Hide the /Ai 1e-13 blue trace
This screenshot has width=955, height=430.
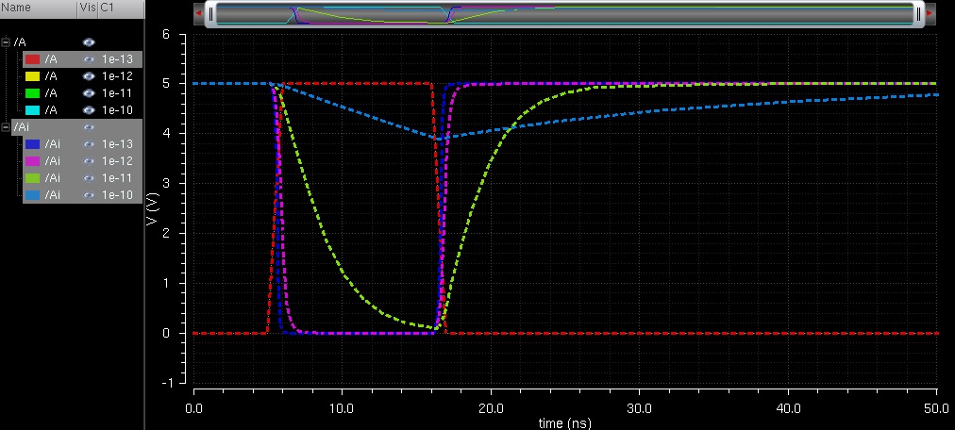click(89, 144)
